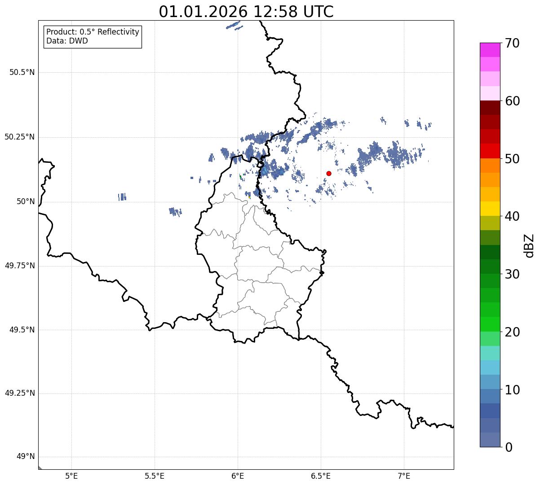This screenshot has width=540, height=485.
Task: Click the 5°E longitude label
Action: pos(71,476)
